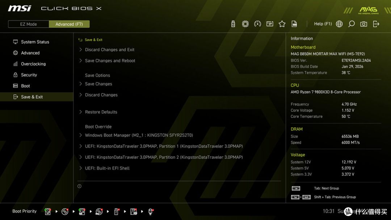Click Help (F1)

pos(323,24)
